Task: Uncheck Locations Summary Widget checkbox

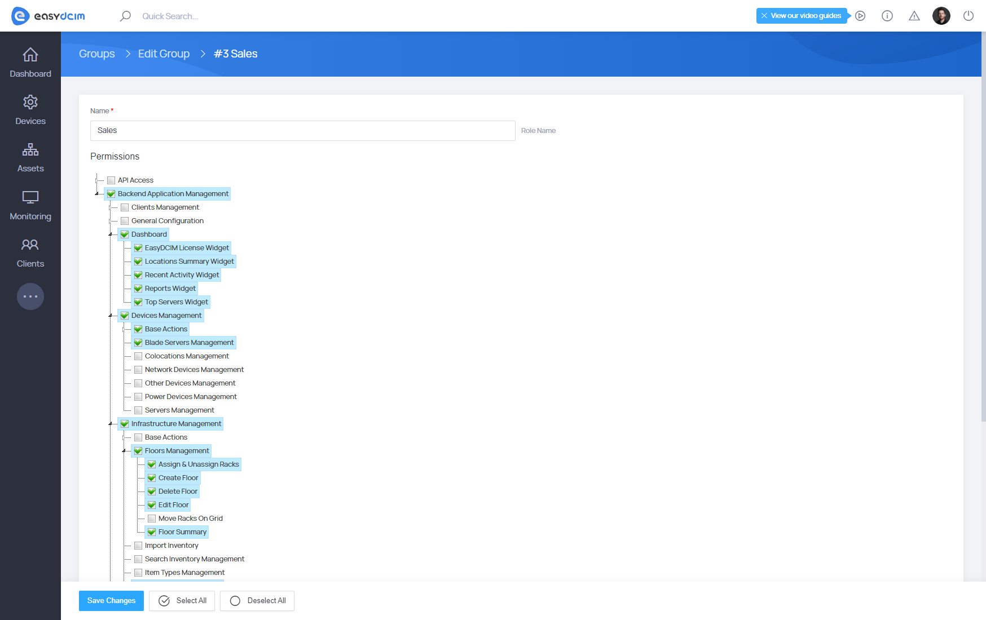Action: click(138, 262)
